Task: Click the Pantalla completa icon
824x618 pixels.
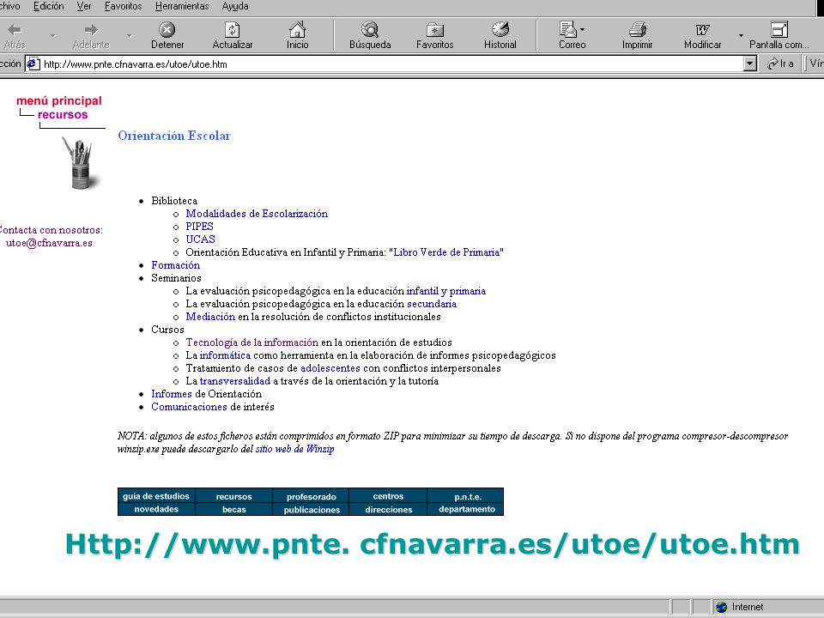Action: 779,29
